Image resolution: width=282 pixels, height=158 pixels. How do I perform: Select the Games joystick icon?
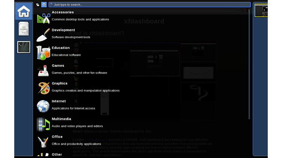43,70
